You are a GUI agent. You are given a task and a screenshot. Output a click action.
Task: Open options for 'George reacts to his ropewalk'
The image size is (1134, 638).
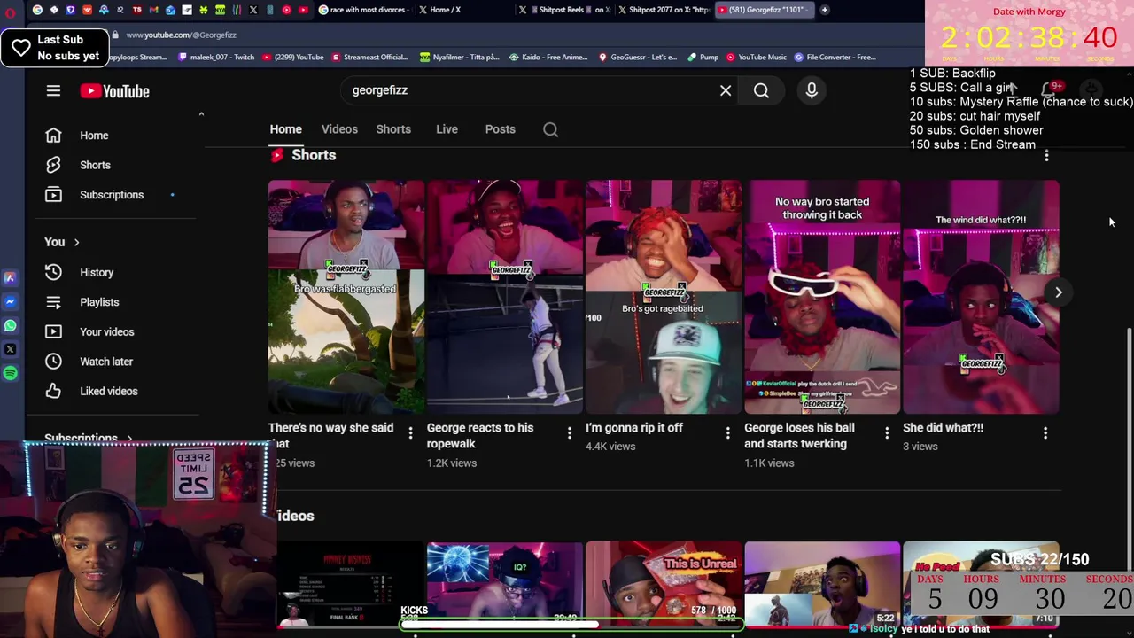tap(569, 432)
